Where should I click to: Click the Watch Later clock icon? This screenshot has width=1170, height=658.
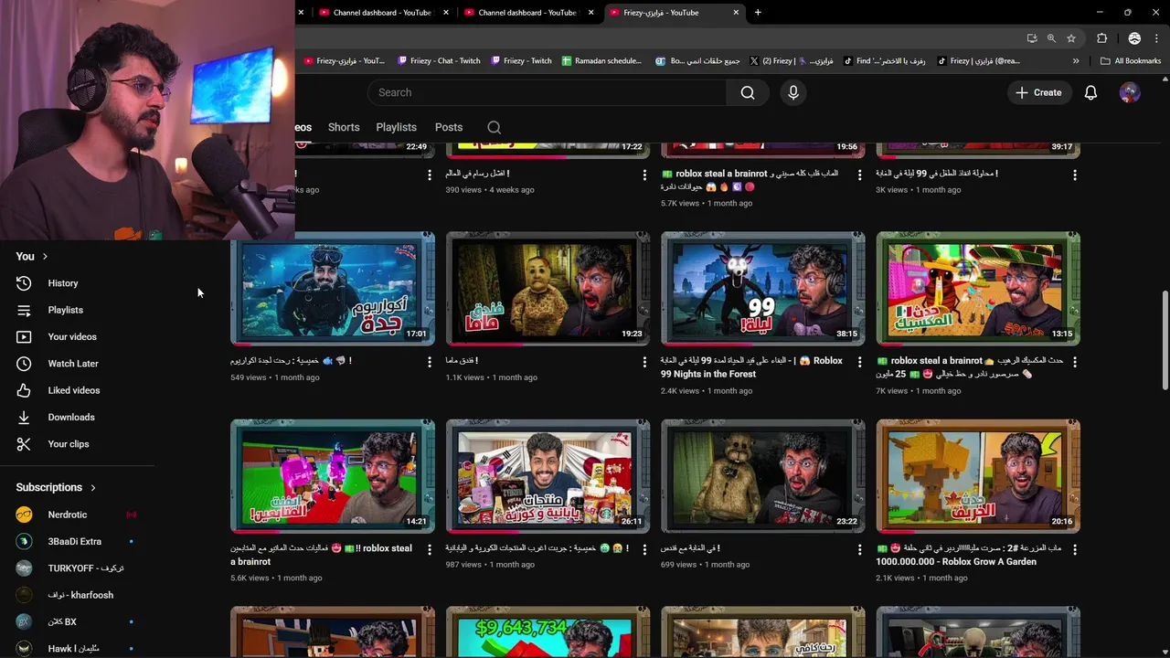coord(24,364)
